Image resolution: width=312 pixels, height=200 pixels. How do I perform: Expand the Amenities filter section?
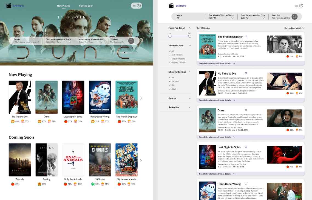(x=190, y=107)
